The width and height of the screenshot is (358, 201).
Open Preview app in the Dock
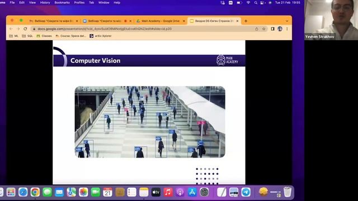tap(234, 192)
